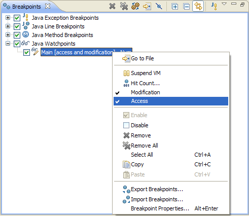Expand Java Method Breakpoints group
This screenshot has width=249, height=216.
point(8,34)
